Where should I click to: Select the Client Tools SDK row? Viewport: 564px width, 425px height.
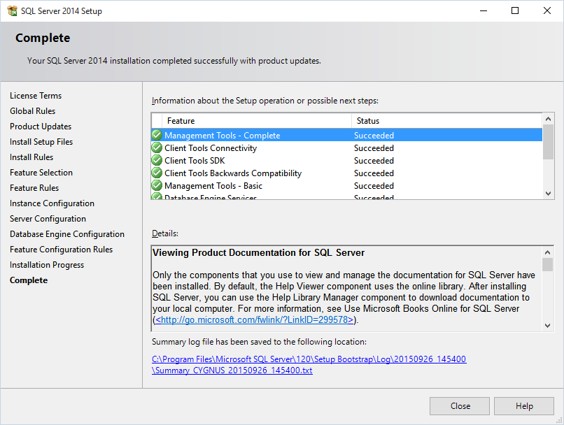(x=347, y=160)
